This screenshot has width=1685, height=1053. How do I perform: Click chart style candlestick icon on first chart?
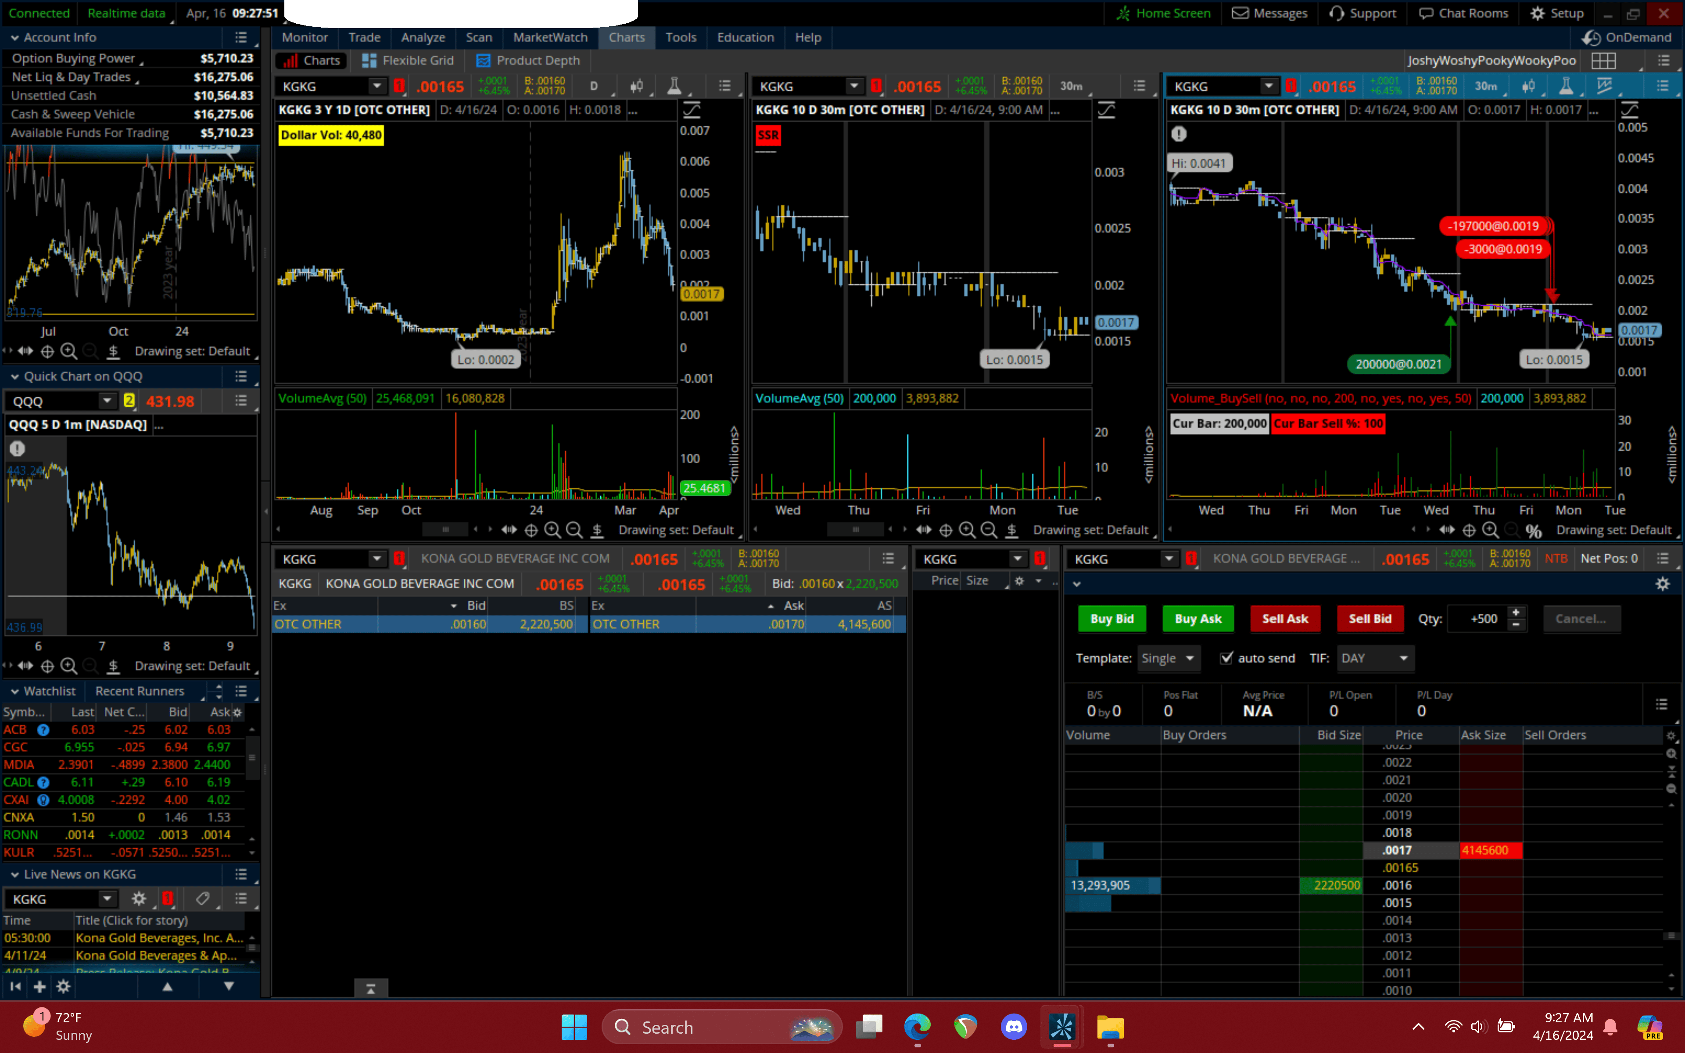636,86
